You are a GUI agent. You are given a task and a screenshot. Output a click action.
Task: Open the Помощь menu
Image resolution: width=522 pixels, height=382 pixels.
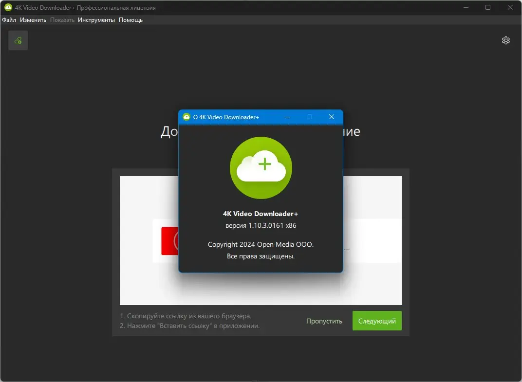130,20
